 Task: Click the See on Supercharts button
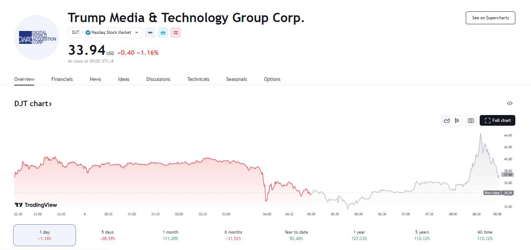coord(490,18)
